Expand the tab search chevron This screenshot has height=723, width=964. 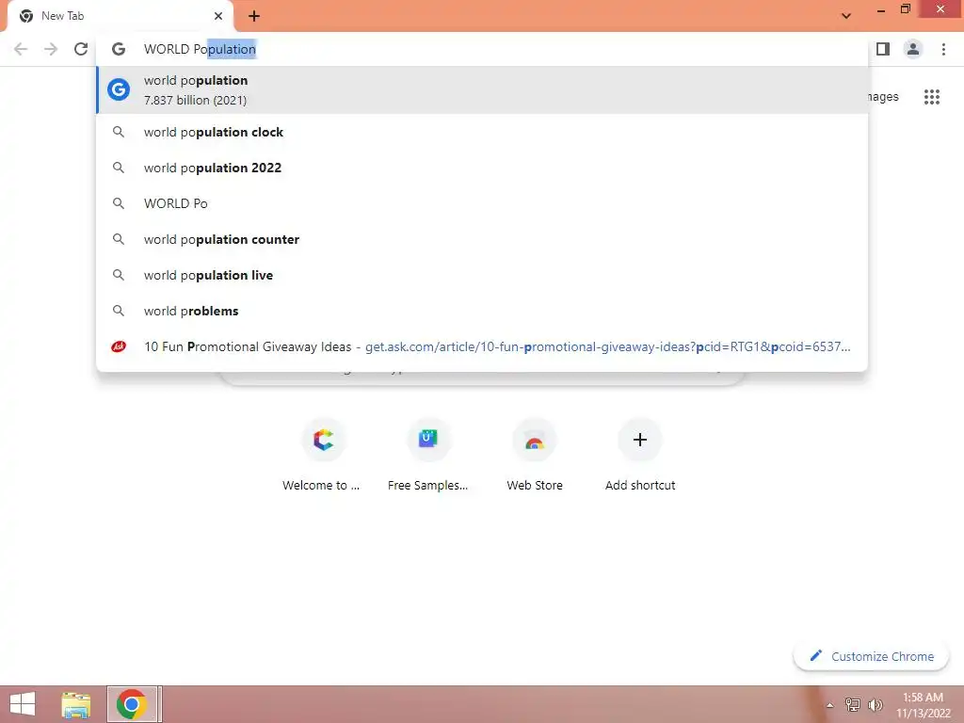tap(846, 16)
